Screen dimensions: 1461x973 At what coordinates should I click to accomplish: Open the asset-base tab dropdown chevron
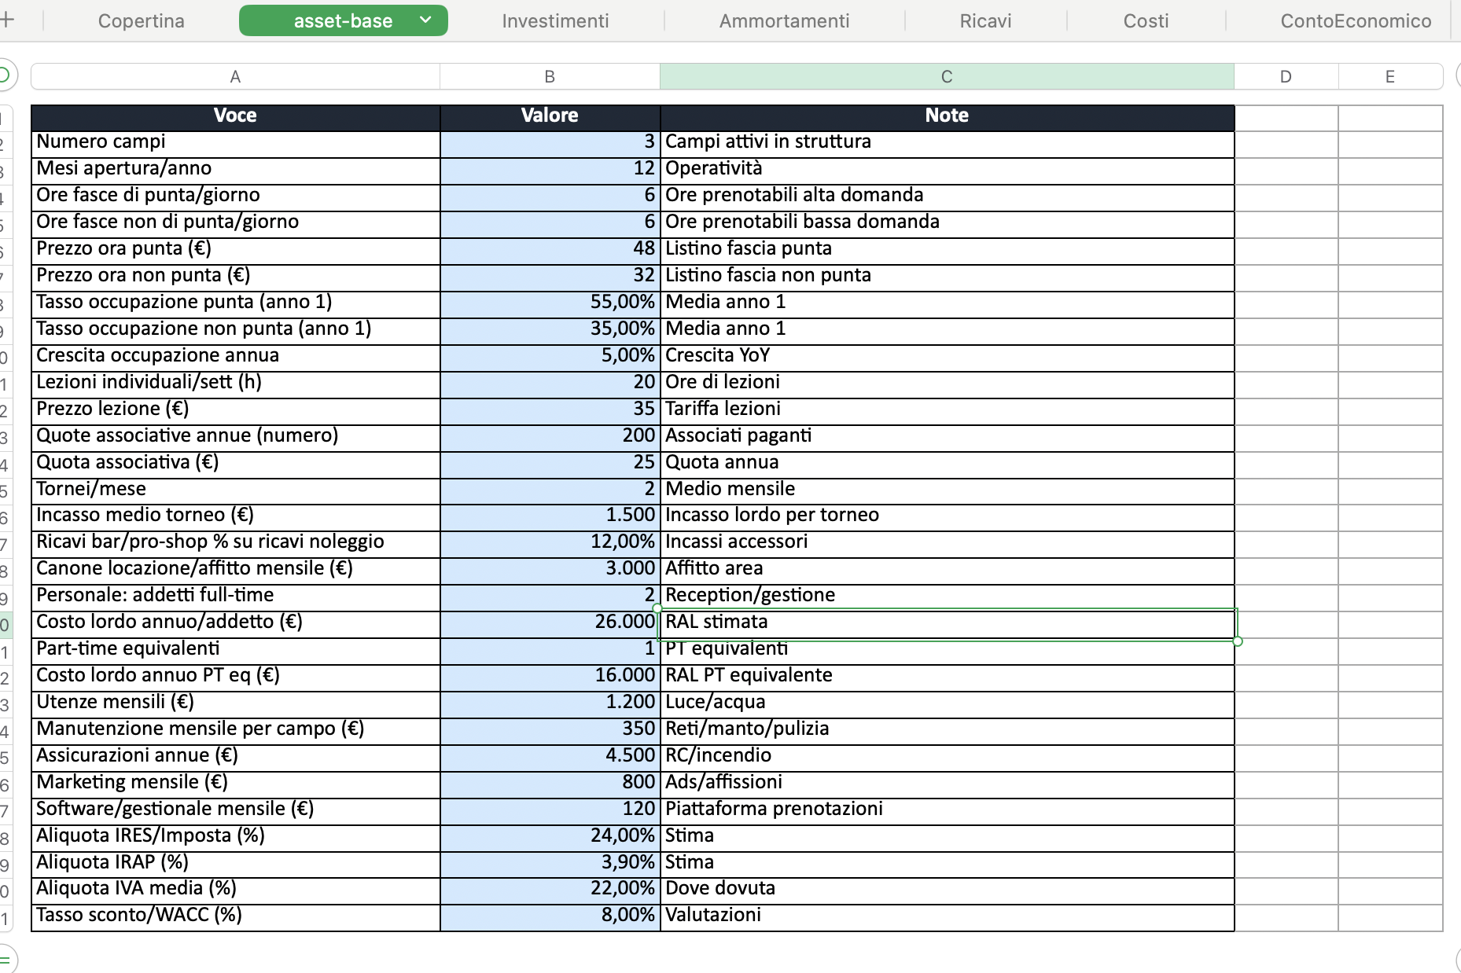point(425,20)
